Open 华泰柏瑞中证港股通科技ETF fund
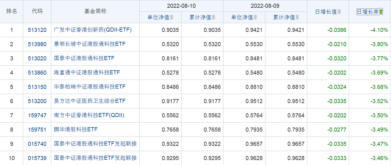Image resolution: width=391 pixels, height=165 pixels. tap(90, 87)
